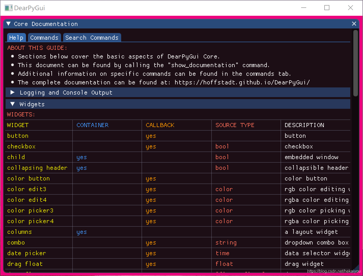Click 'drag widget' description text
Viewport: 363px width, 276px height.
click(x=304, y=264)
